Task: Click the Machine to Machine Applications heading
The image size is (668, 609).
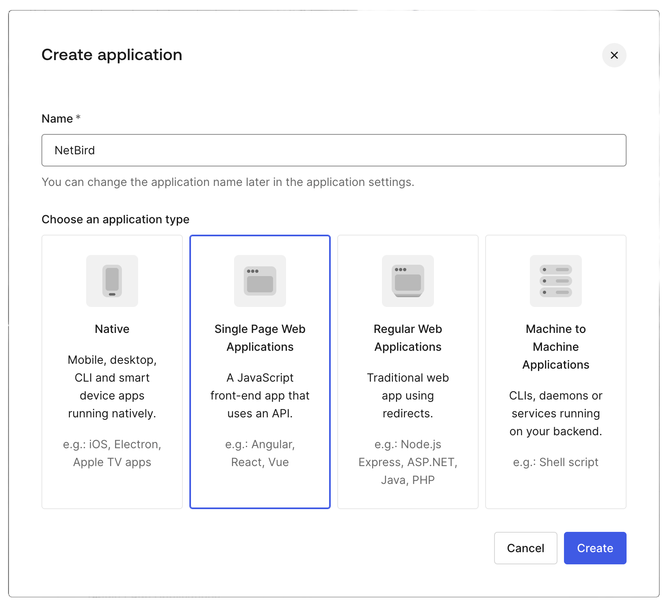Action: click(x=555, y=346)
